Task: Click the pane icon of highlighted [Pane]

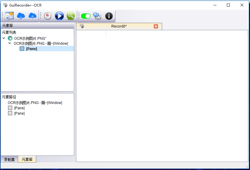Action: tap(22, 49)
